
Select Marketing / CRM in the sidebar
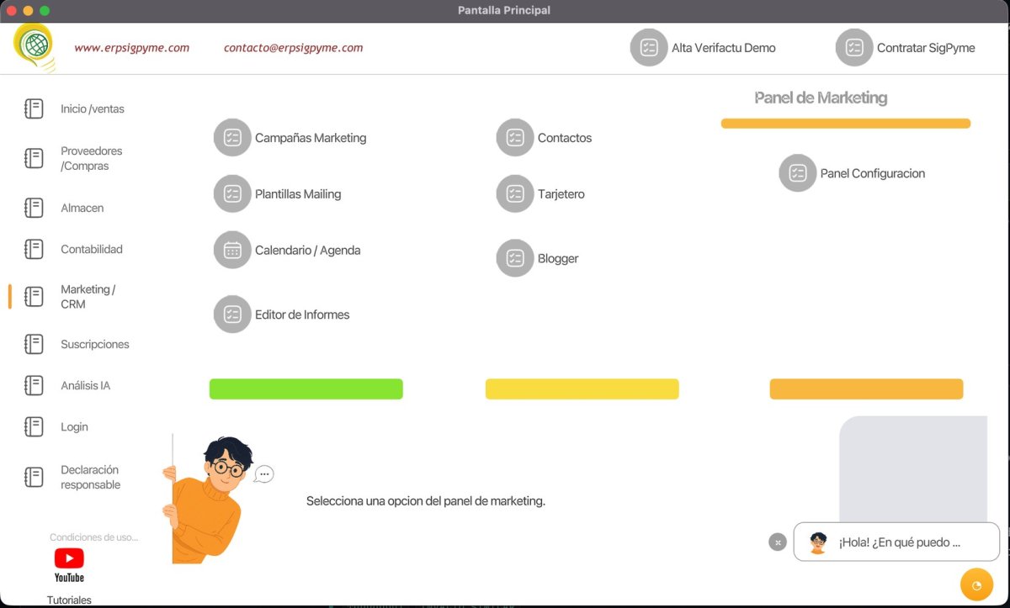(x=88, y=296)
